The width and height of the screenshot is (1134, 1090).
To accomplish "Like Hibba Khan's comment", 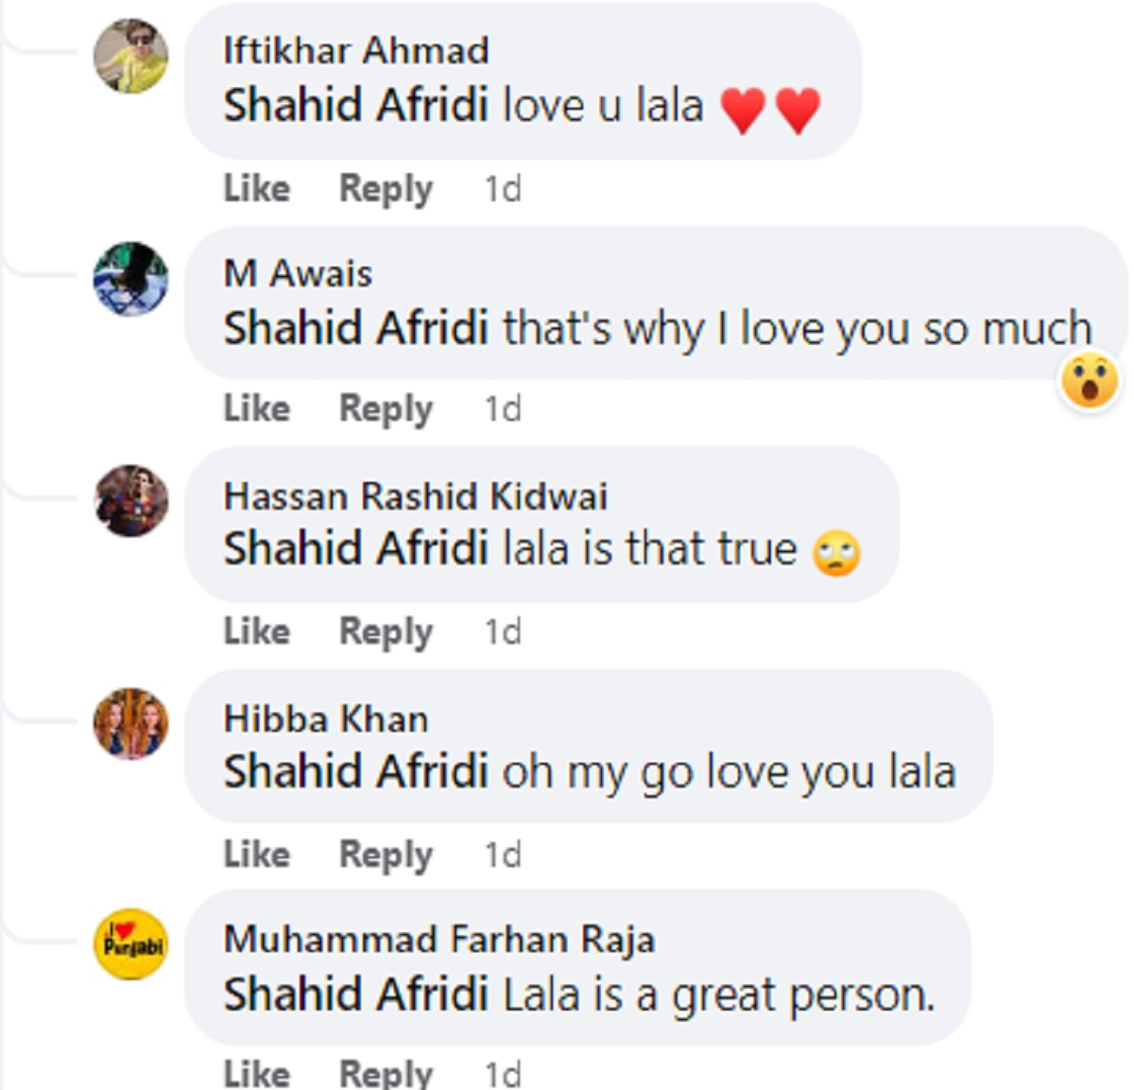I will tap(256, 854).
